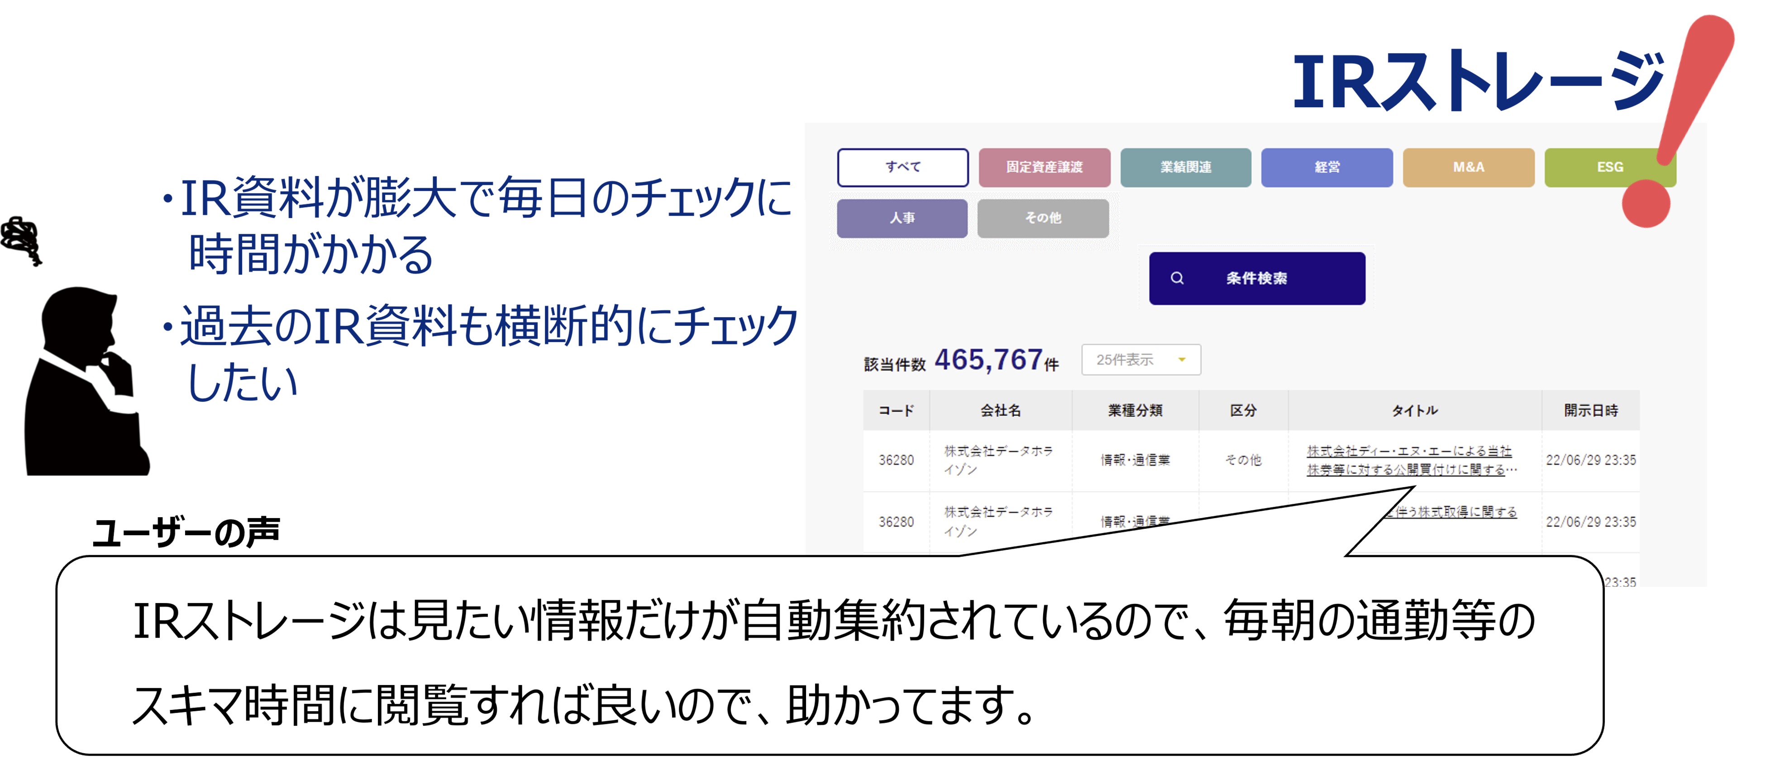Click the yellow dropdown arrow beside 25件表示
The height and width of the screenshot is (761, 1765).
(1182, 360)
